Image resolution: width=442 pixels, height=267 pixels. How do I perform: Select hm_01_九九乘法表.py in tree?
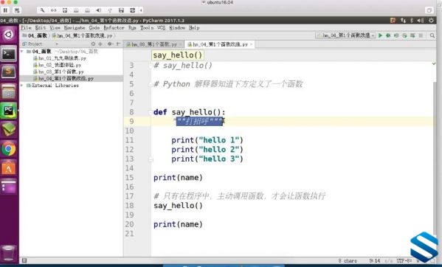click(x=60, y=58)
